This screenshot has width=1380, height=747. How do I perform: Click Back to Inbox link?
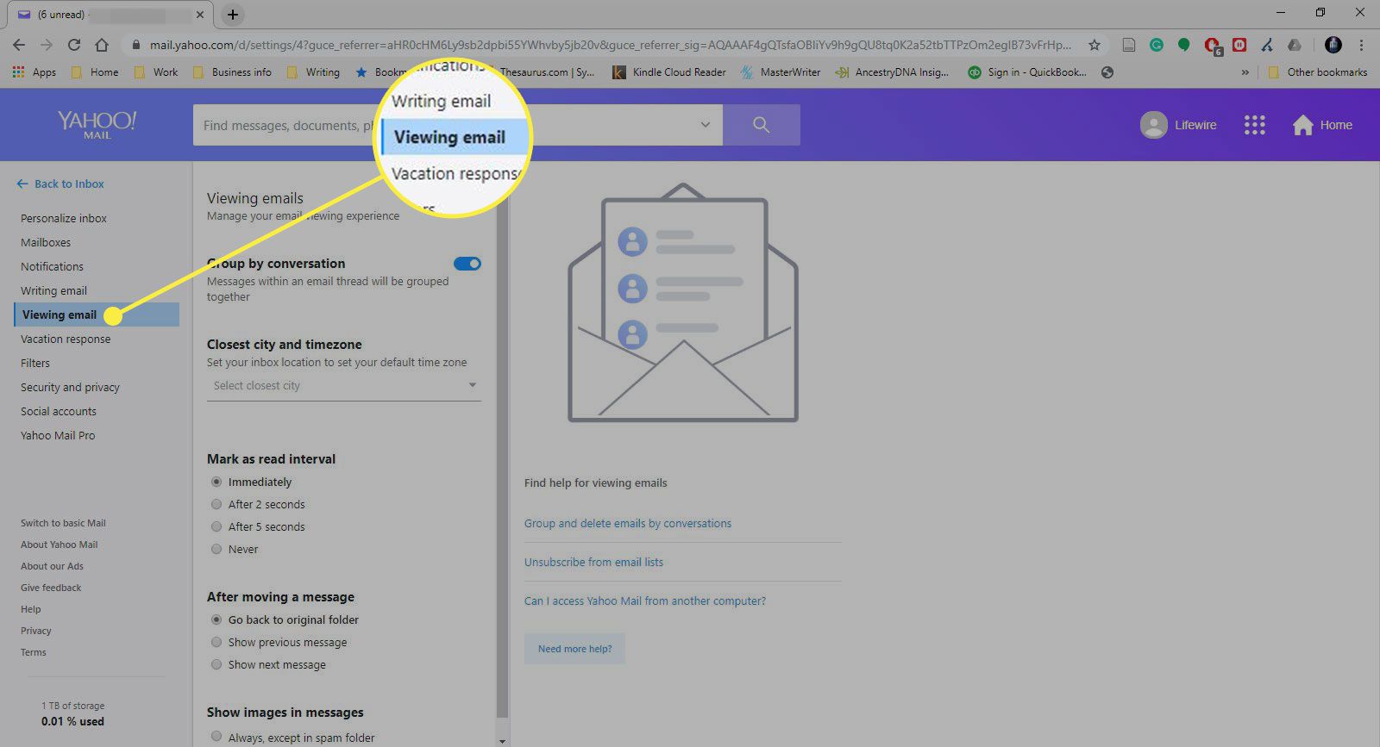click(x=60, y=184)
